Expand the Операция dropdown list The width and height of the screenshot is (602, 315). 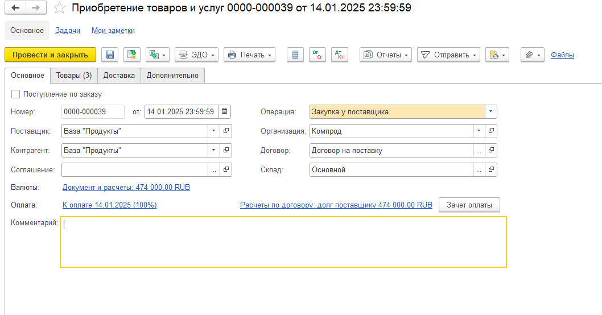(x=491, y=112)
